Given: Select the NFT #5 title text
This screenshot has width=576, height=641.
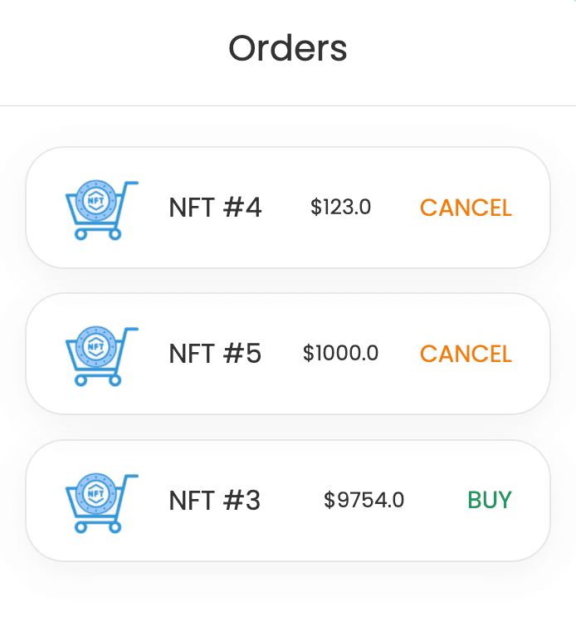Looking at the screenshot, I should [x=215, y=354].
